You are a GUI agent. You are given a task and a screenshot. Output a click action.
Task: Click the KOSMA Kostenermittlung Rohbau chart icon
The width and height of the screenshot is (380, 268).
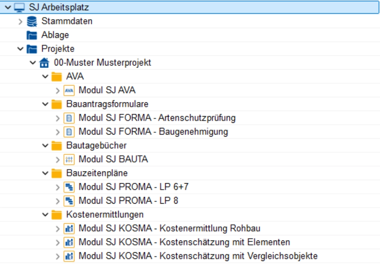coord(69,228)
